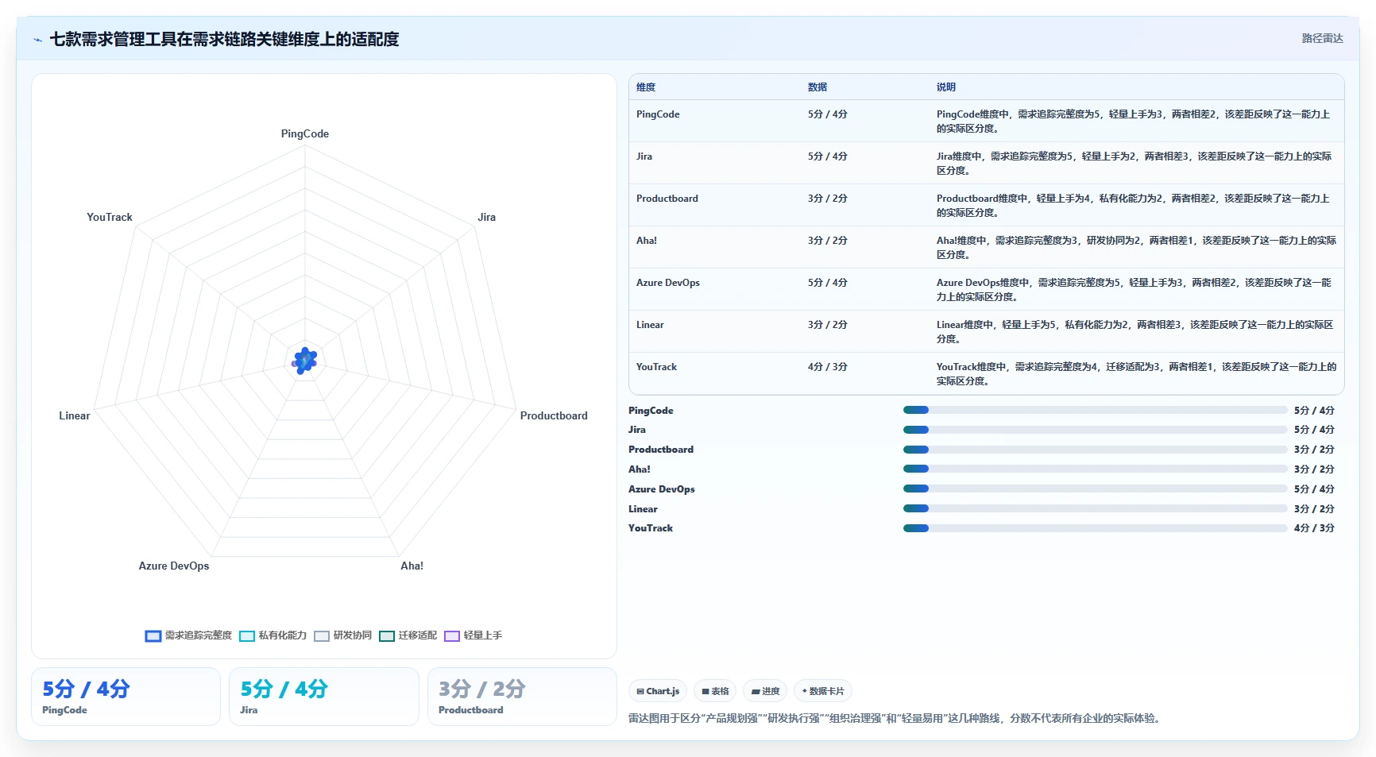
Task: Click the PingCode description text in the table
Action: (x=1134, y=122)
